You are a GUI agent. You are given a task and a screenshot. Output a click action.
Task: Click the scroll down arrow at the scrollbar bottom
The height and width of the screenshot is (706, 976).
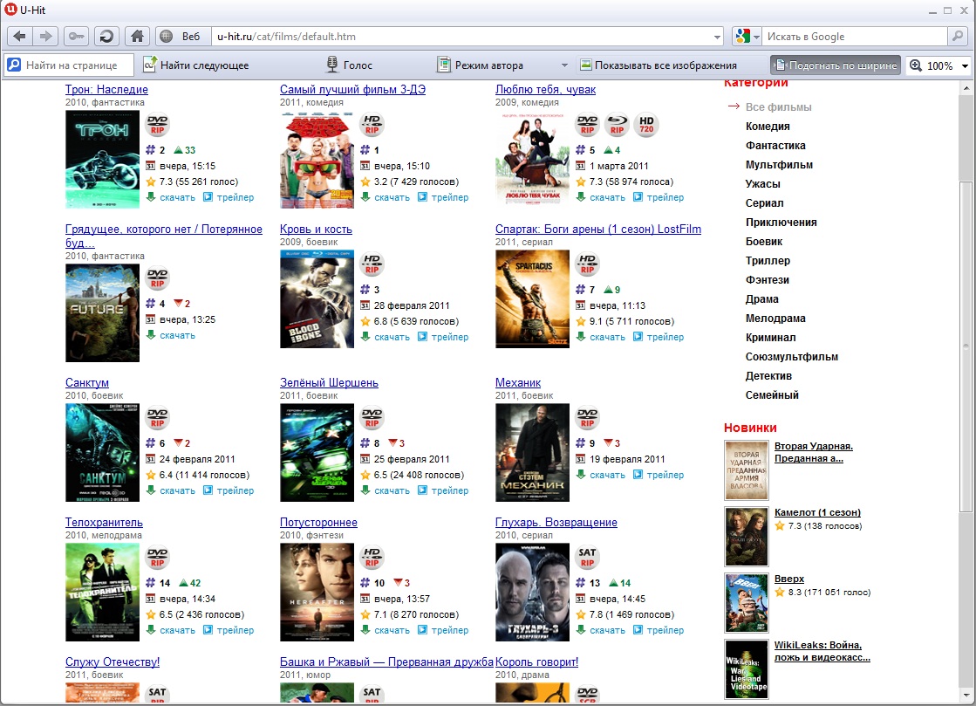[x=966, y=695]
